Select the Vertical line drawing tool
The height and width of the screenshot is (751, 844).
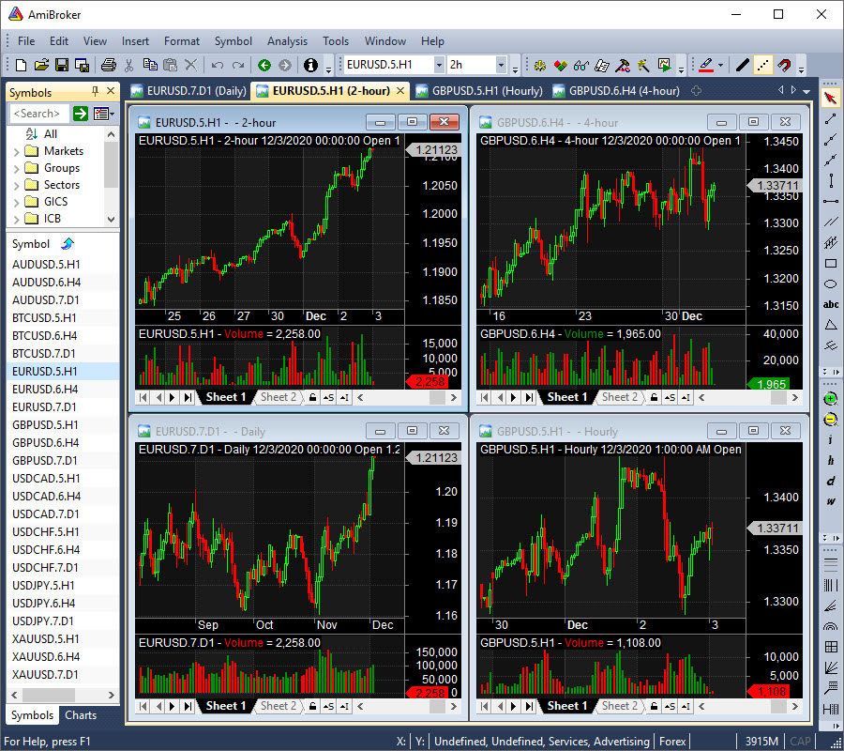(831, 180)
